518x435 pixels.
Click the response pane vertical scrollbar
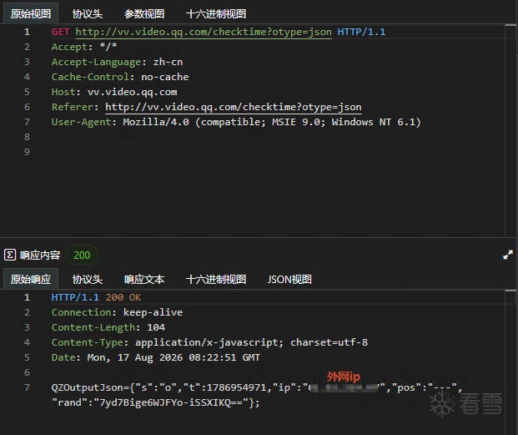pyautogui.click(x=510, y=362)
